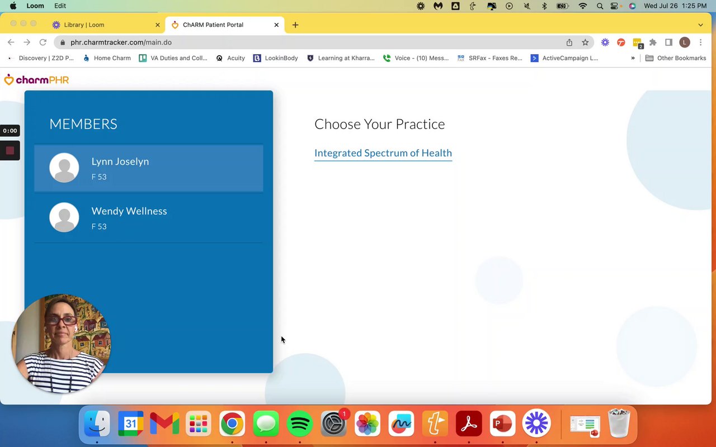
Task: Open the yellow extension with badge 2
Action: click(x=637, y=43)
